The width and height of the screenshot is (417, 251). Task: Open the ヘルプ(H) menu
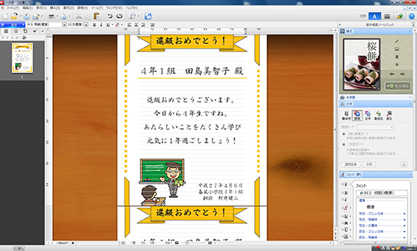pos(131,8)
